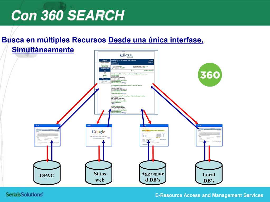Click Get More Results link
This screenshot has height=202, width=270.
pos(149,70)
